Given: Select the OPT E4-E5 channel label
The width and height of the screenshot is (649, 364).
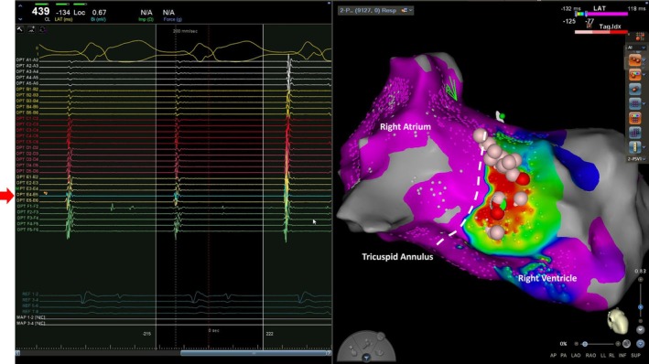Looking at the screenshot, I should coord(27,195).
